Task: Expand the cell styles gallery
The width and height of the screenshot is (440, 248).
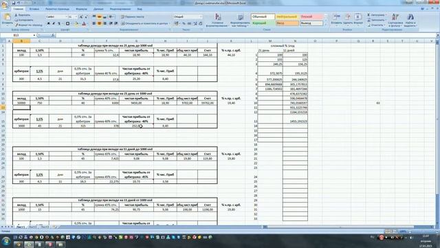Action: (325, 25)
